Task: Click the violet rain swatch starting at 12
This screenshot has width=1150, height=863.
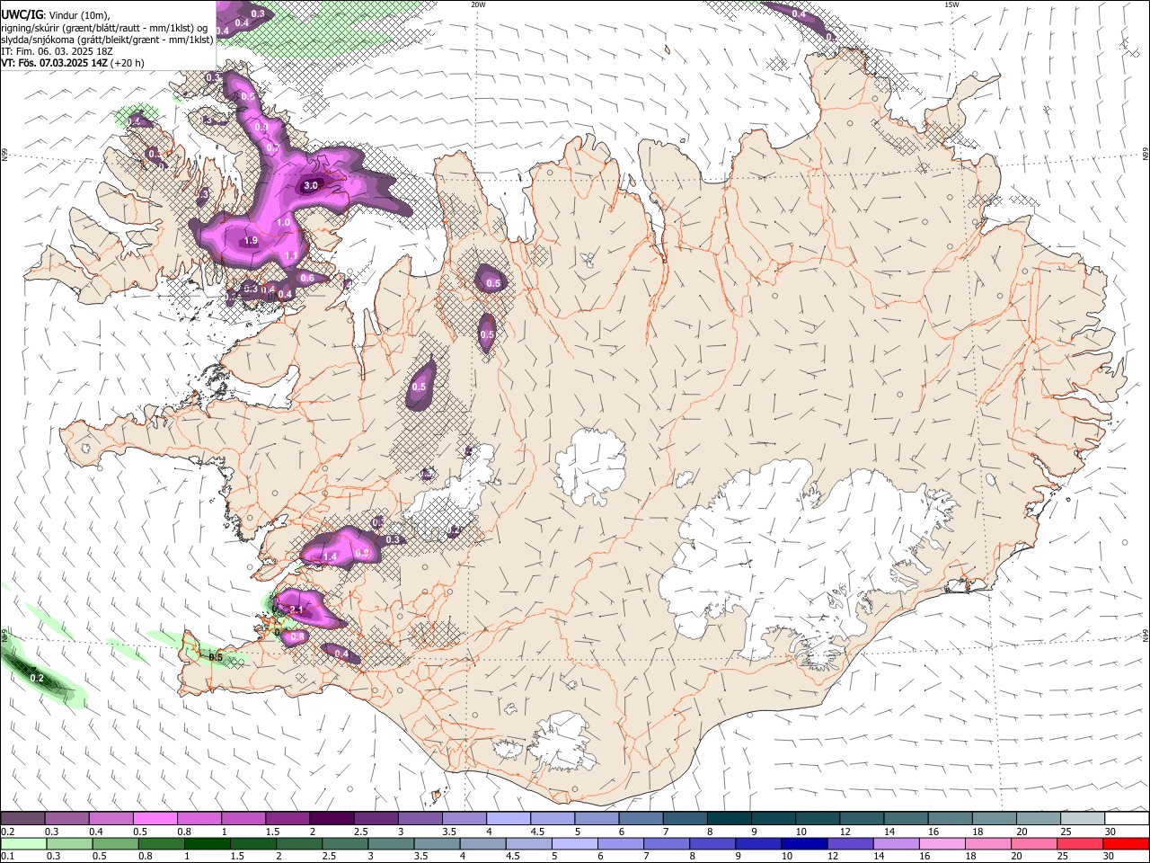Action: click(850, 843)
